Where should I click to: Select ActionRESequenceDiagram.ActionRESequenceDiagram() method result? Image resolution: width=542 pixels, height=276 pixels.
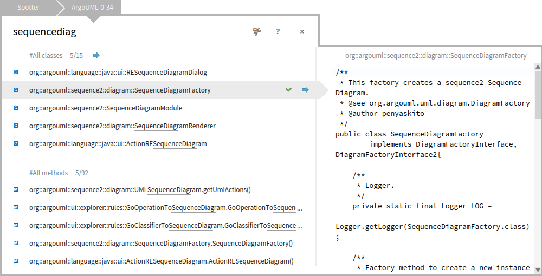coord(159,261)
